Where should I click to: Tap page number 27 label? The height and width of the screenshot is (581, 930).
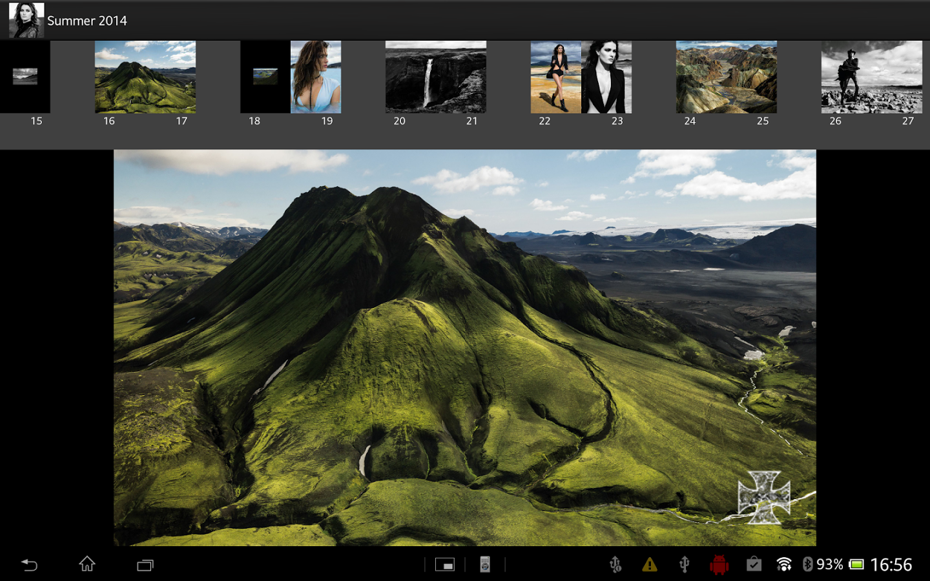[x=908, y=121]
